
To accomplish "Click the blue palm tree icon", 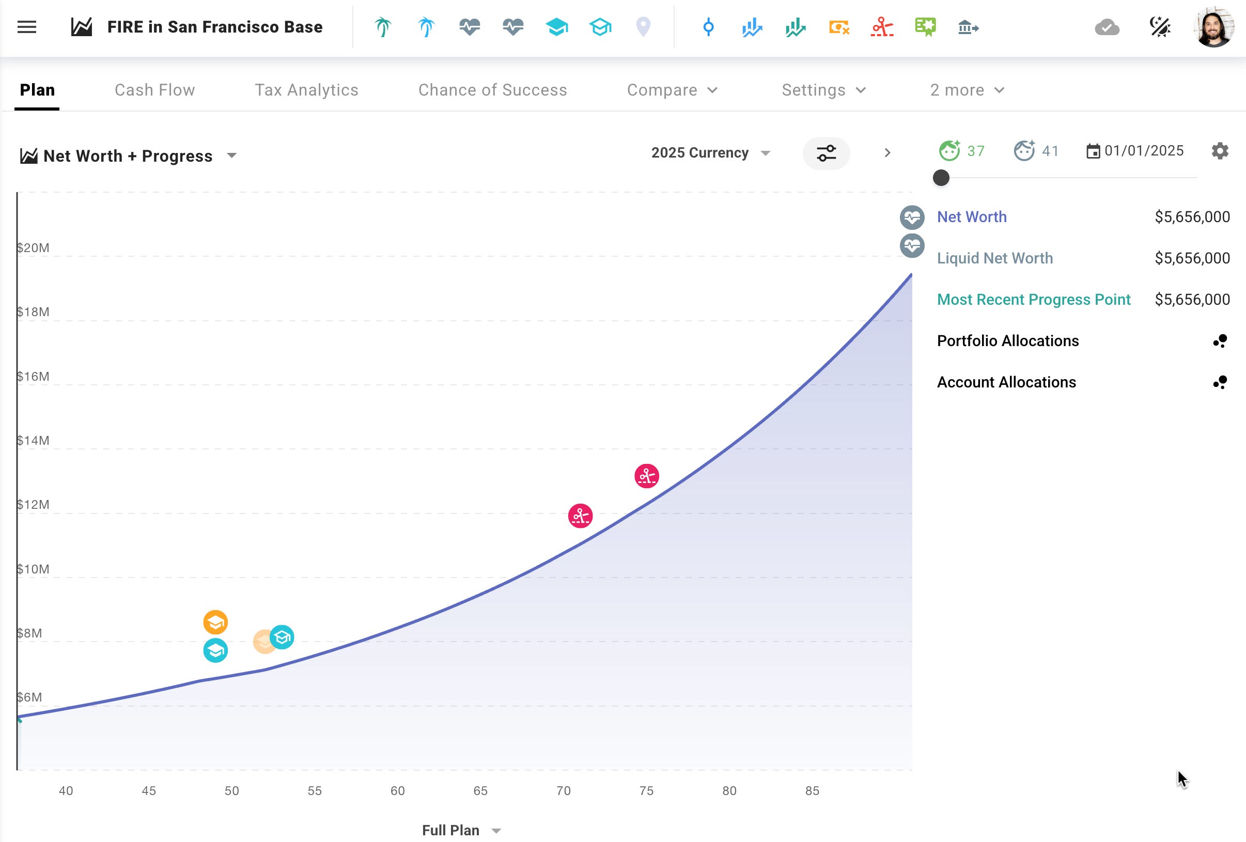I will tap(426, 27).
